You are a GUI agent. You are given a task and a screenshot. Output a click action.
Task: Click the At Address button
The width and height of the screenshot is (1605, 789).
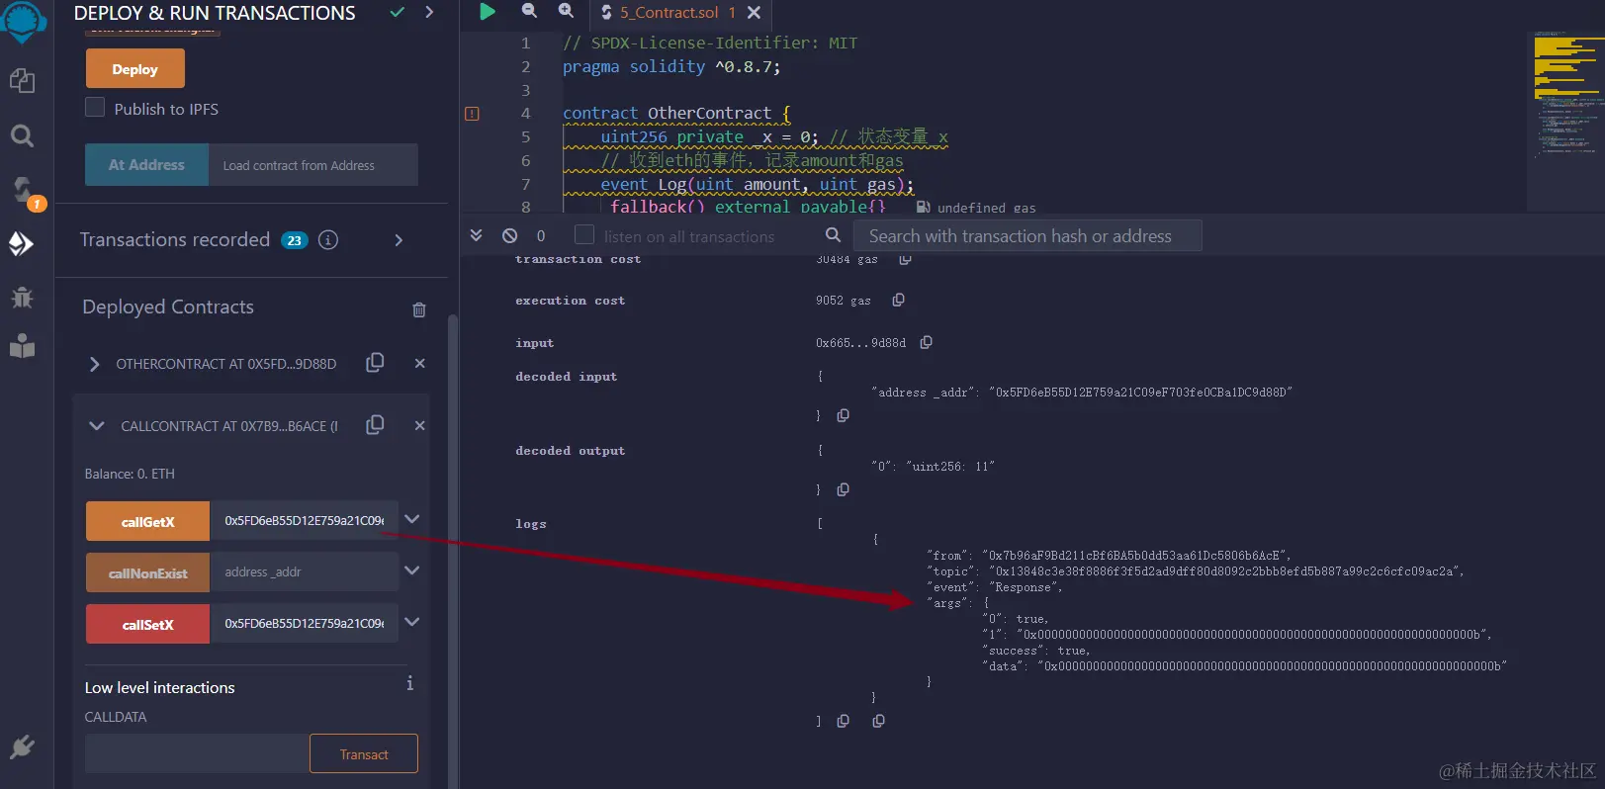[x=146, y=165]
